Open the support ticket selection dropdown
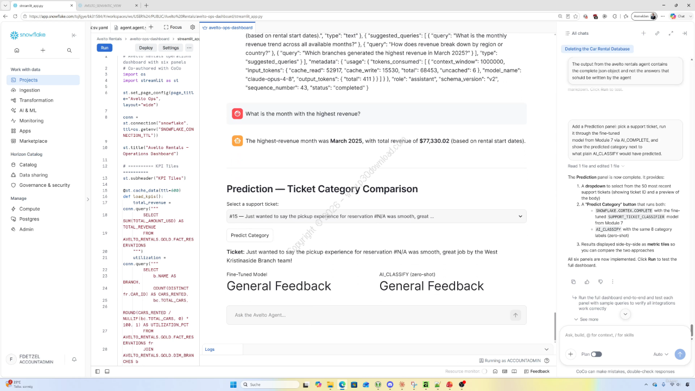Image resolution: width=695 pixels, height=391 pixels. coord(376,216)
